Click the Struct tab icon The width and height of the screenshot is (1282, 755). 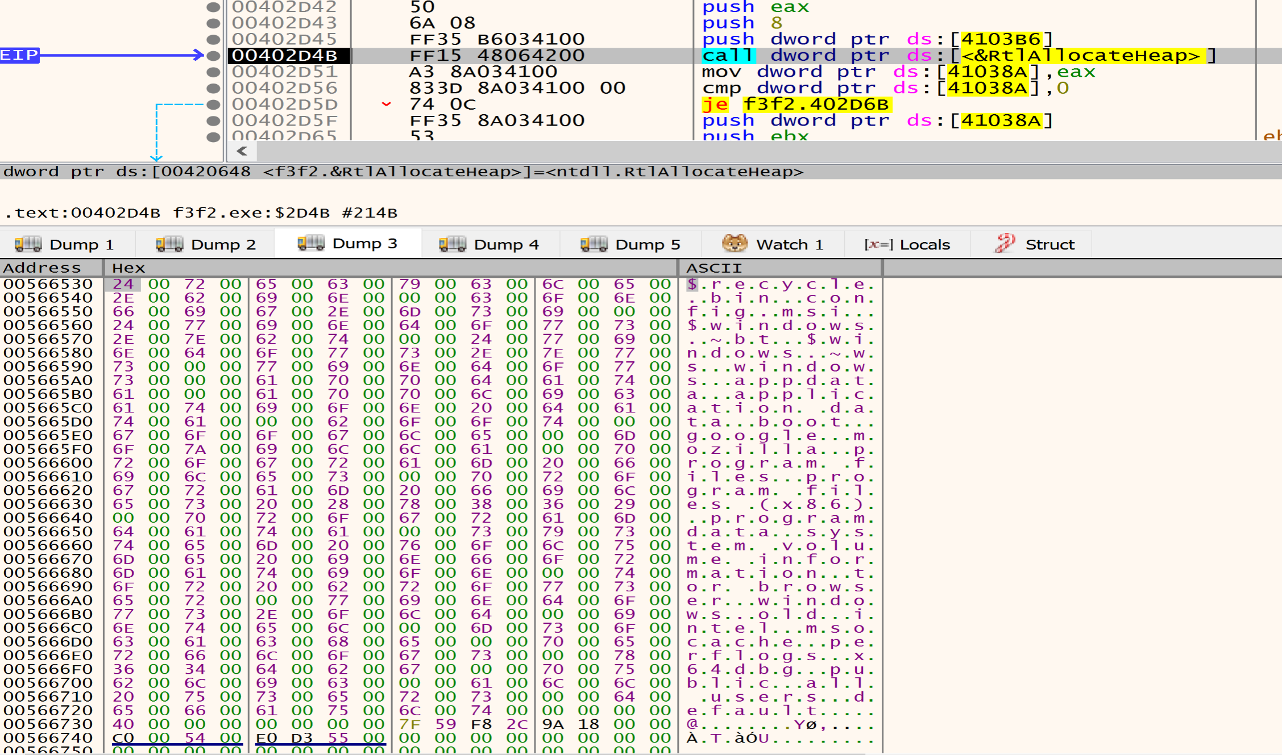tap(1005, 243)
